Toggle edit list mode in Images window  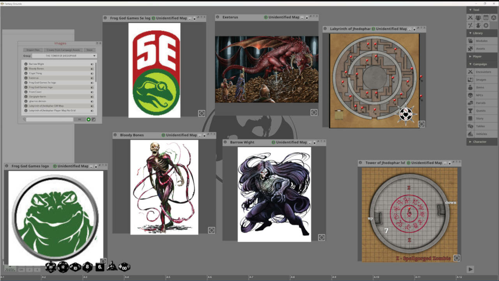94,119
